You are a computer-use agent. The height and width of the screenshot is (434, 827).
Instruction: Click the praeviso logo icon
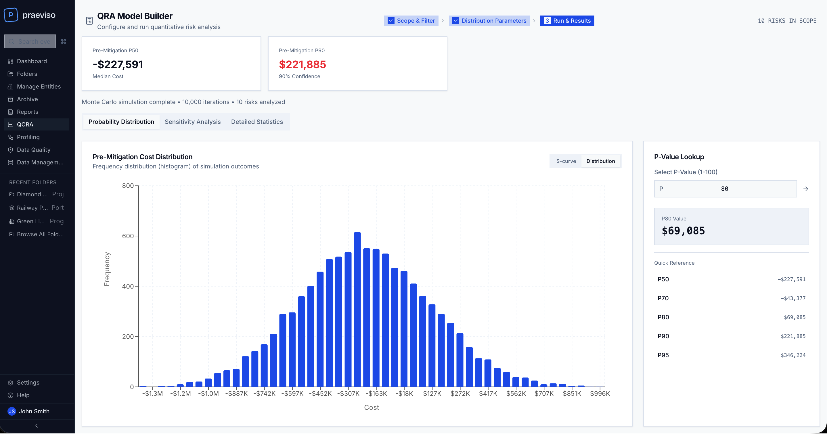[11, 15]
